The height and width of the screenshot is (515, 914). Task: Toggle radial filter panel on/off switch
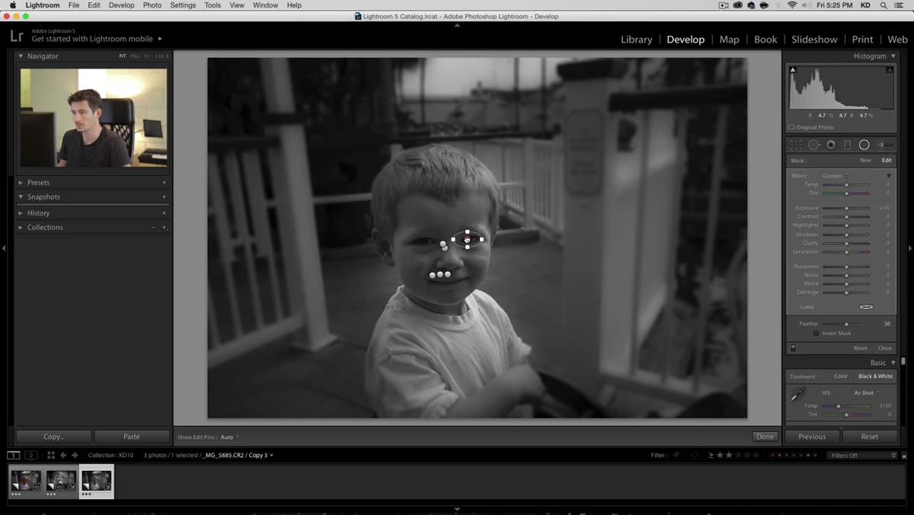793,348
